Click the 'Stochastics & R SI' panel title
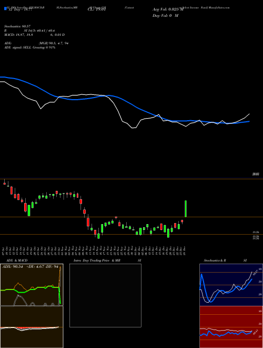263x348 pixels. [x=225, y=260]
